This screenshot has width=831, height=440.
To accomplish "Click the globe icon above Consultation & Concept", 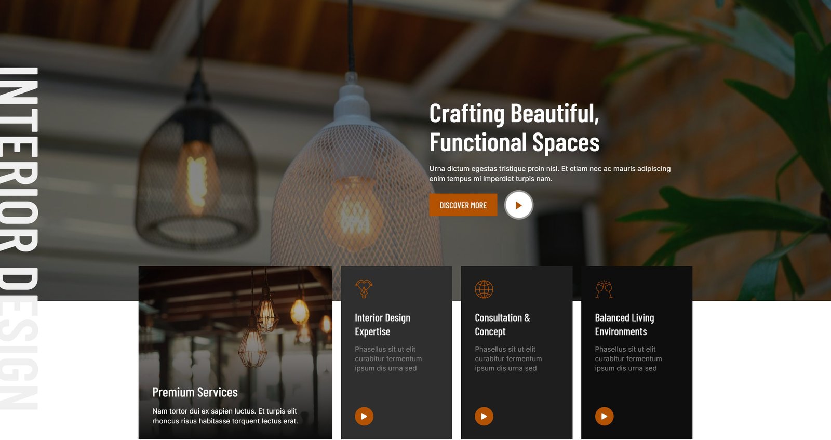I will point(484,289).
